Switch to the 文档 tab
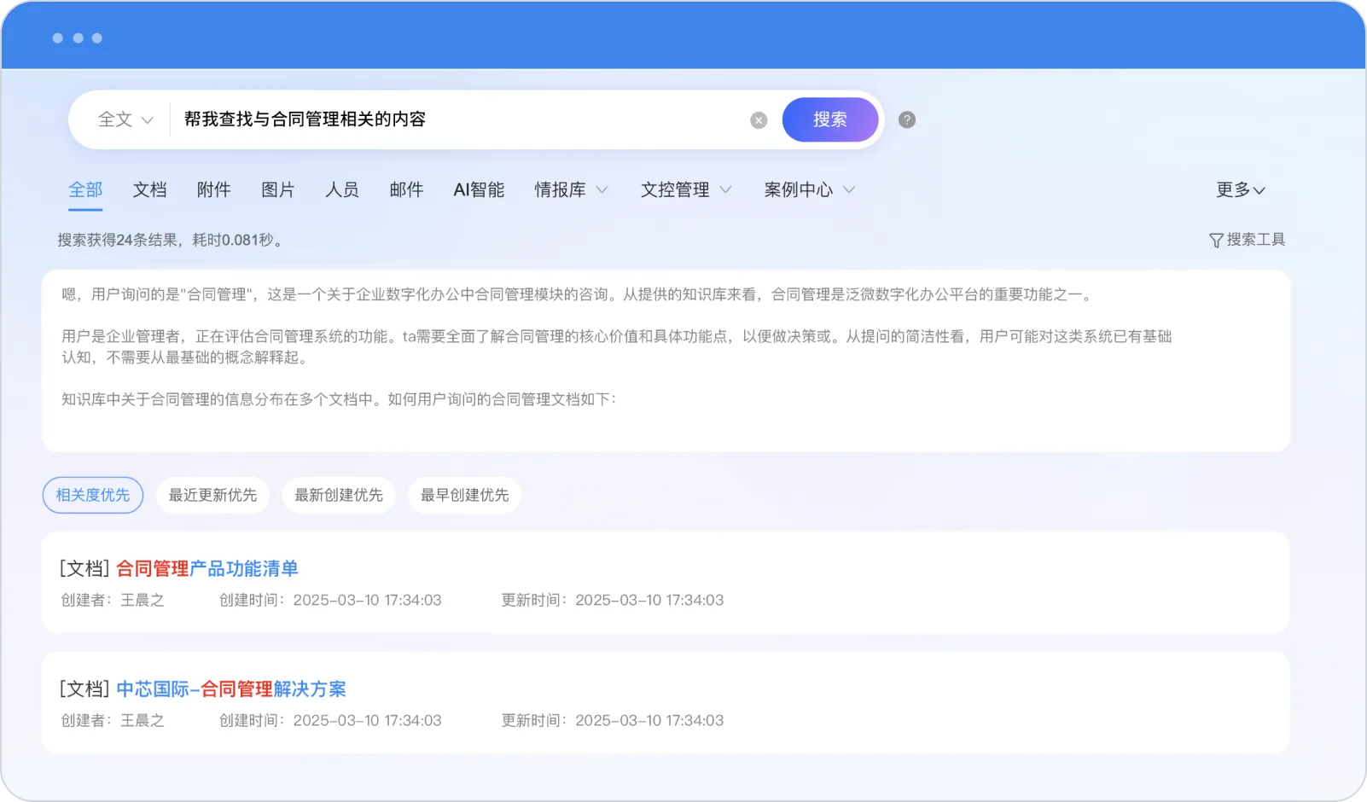This screenshot has width=1367, height=802. pyautogui.click(x=149, y=189)
